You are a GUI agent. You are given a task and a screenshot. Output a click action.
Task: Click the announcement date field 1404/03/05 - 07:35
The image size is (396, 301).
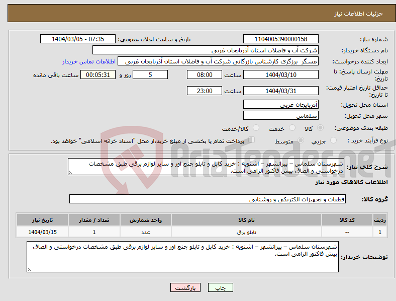point(78,39)
